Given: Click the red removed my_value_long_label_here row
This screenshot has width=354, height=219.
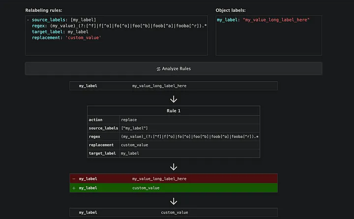Looking at the screenshot, I should coord(174,178).
